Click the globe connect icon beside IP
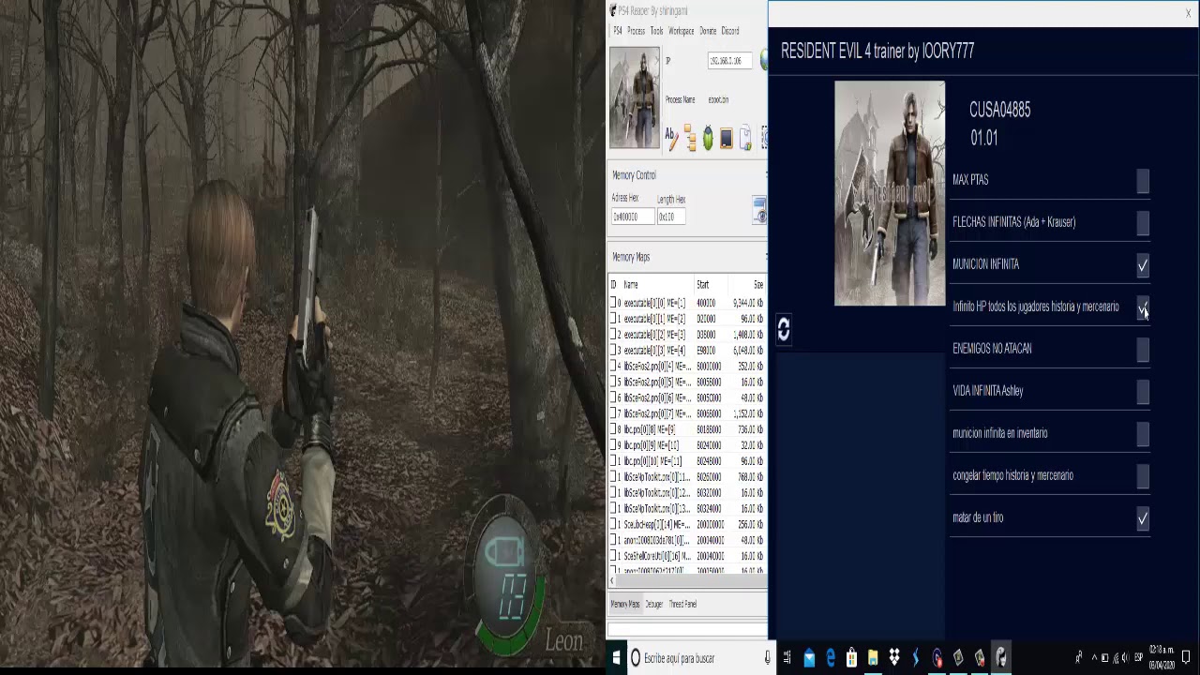Screen dimensions: 1200x675 pyautogui.click(x=763, y=60)
